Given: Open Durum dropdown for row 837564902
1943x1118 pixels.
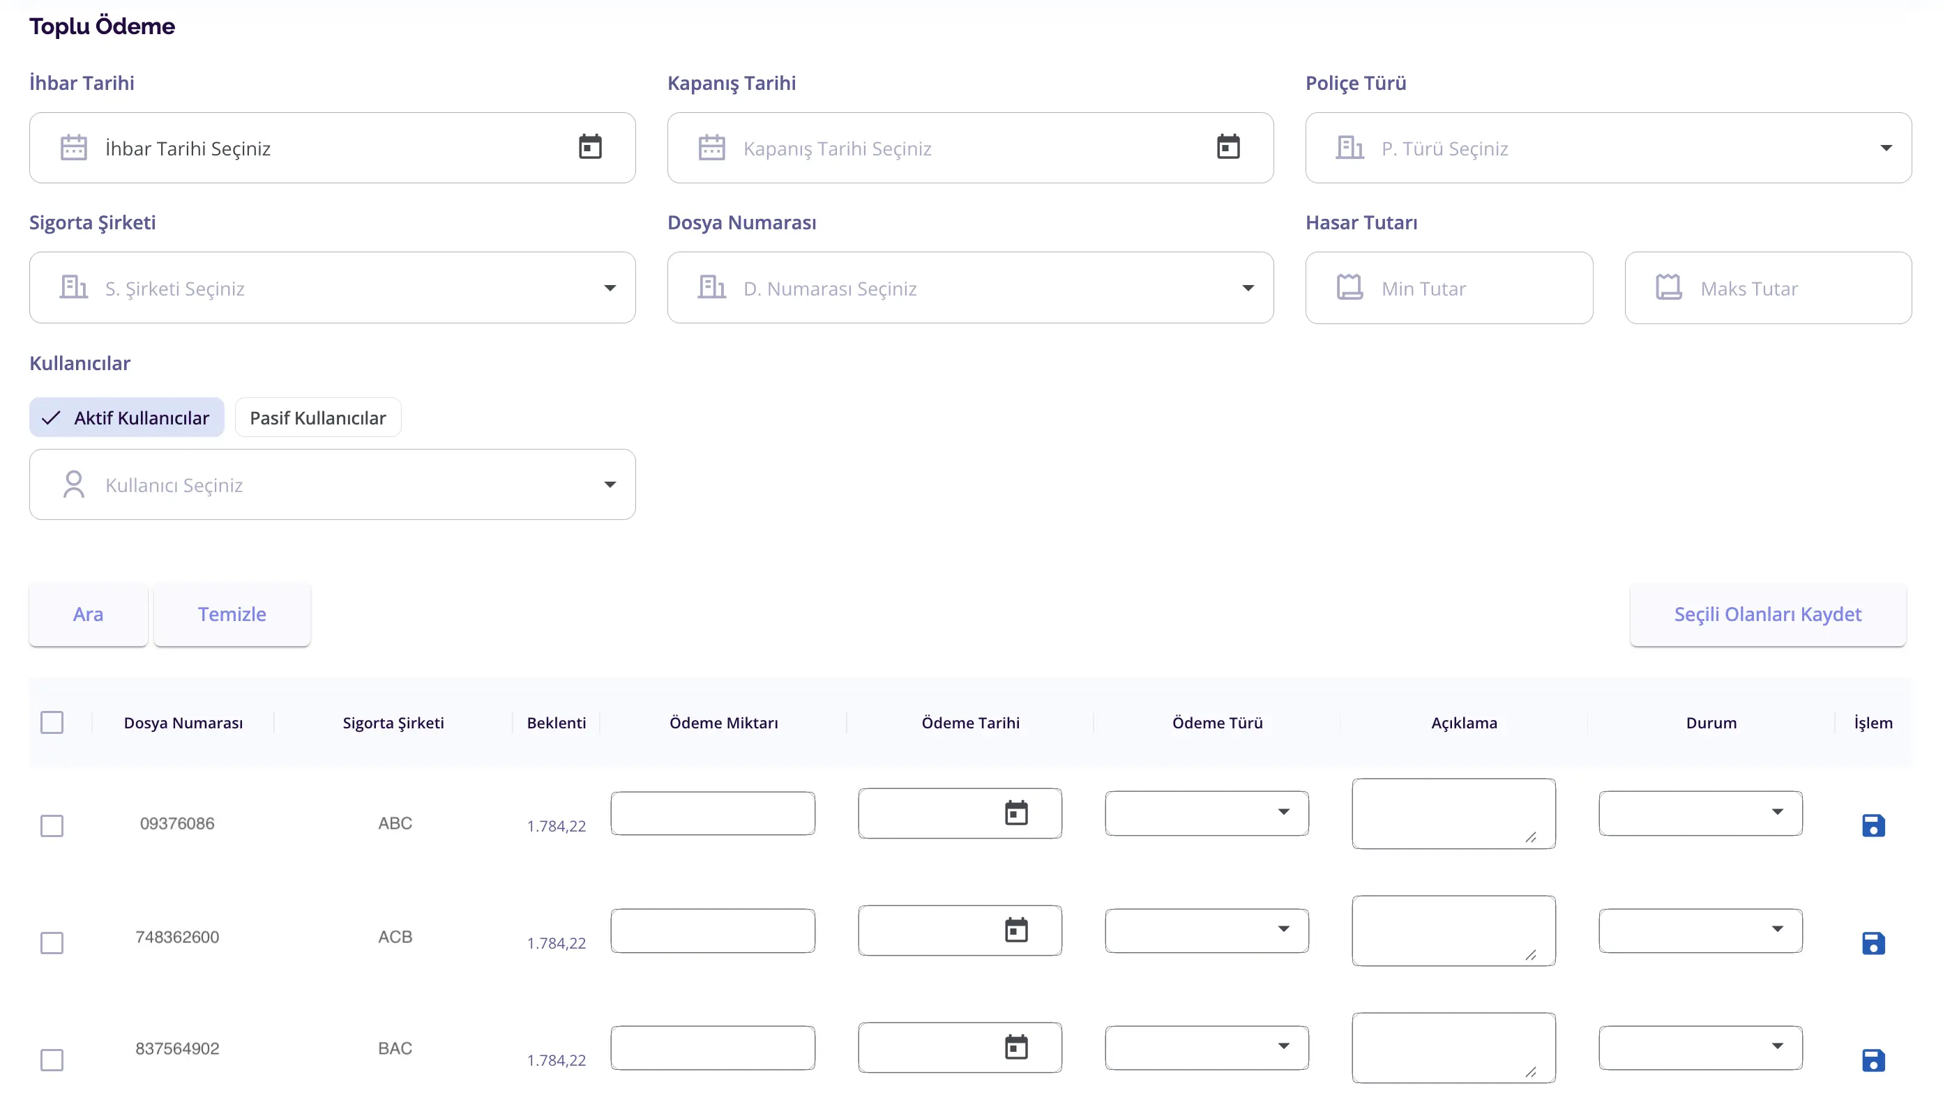Looking at the screenshot, I should coord(1700,1047).
